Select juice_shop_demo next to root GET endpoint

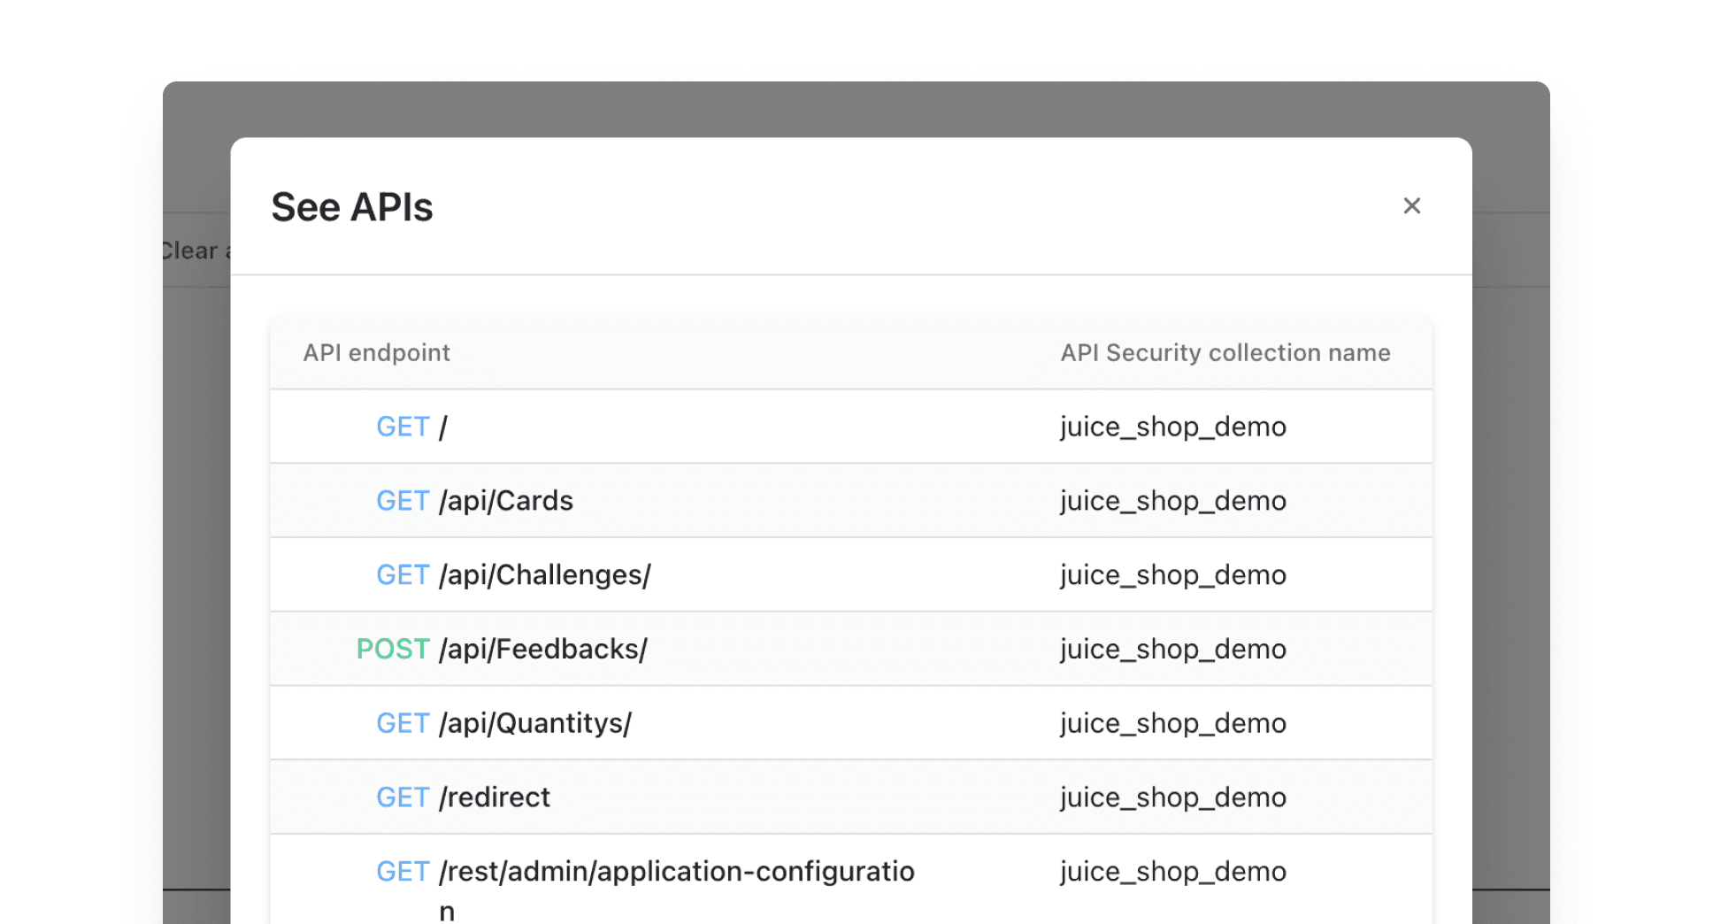pos(1172,426)
